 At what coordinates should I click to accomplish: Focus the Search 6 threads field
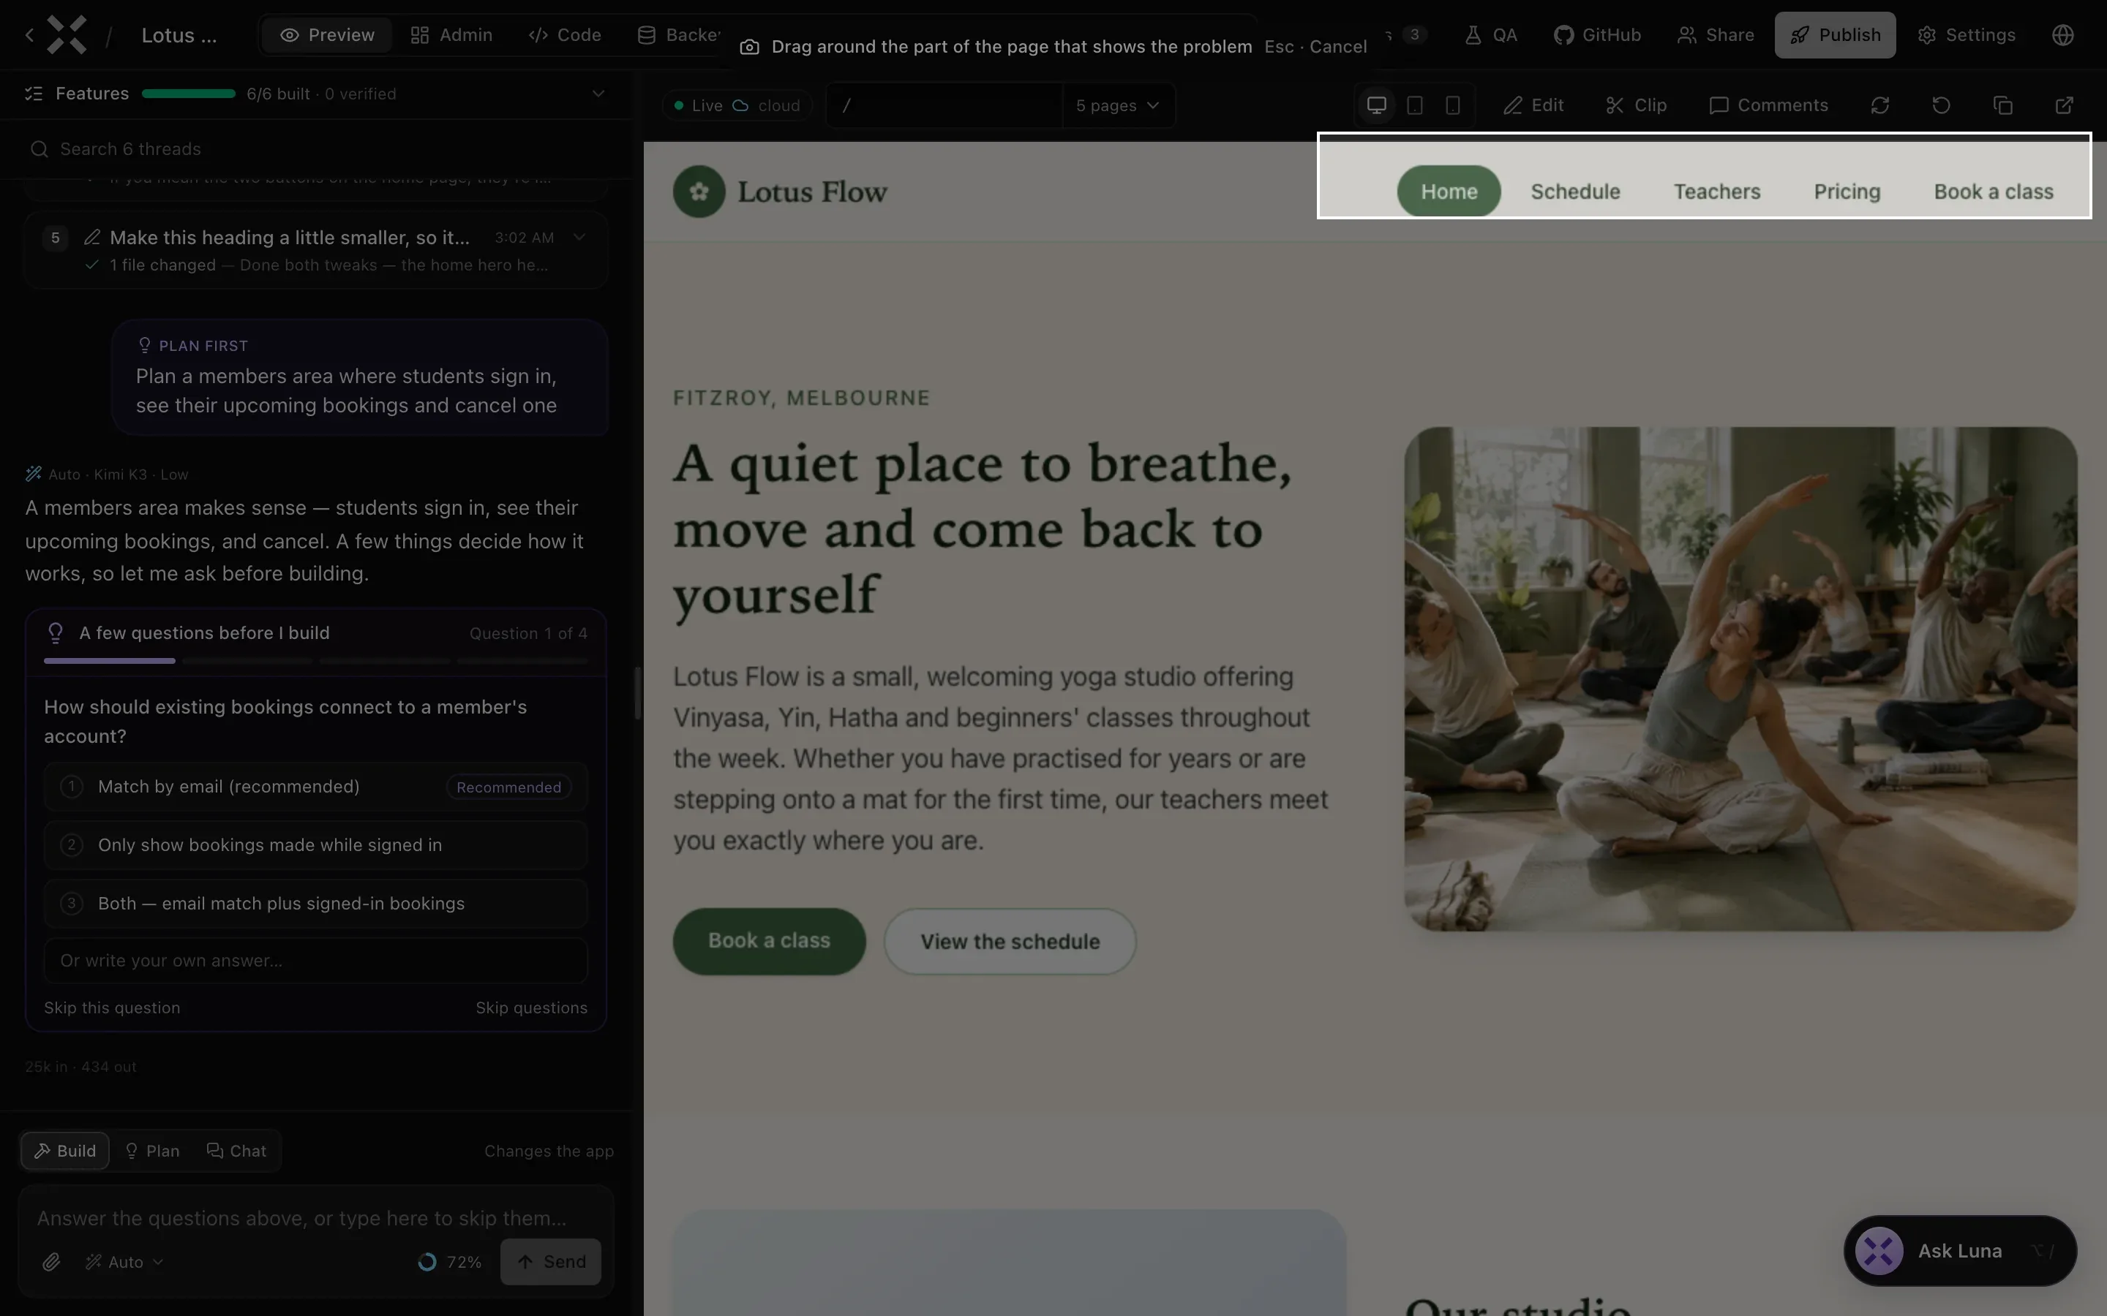coord(316,149)
